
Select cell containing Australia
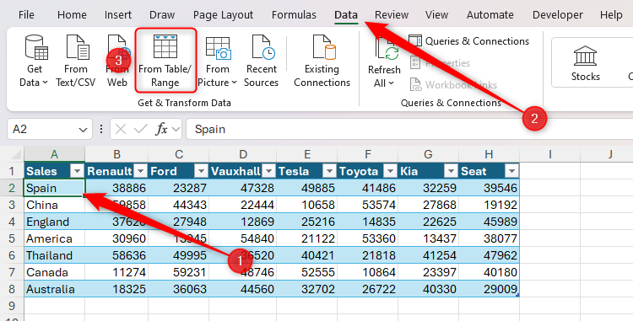point(55,289)
